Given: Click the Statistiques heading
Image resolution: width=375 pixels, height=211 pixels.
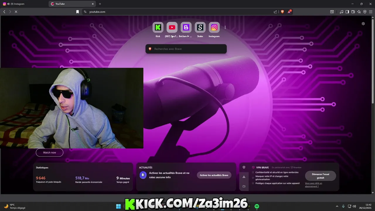Looking at the screenshot, I should (x=42, y=168).
